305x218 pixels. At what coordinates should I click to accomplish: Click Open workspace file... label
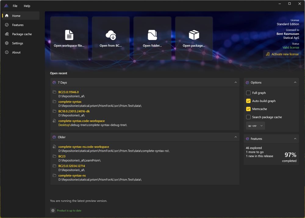coord(69,45)
